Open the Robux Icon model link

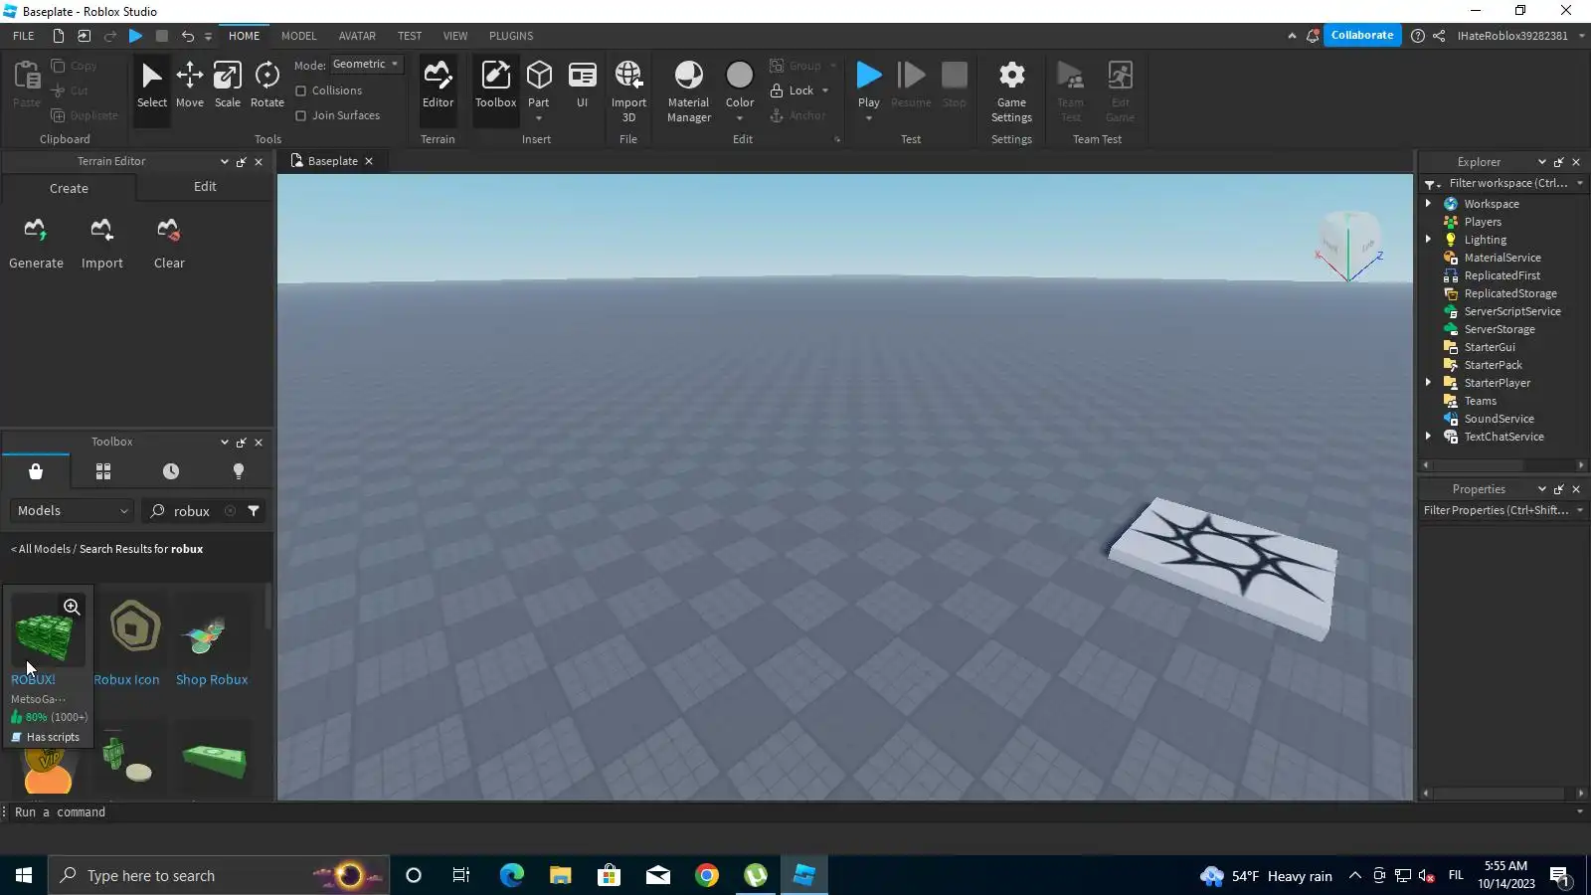(126, 680)
